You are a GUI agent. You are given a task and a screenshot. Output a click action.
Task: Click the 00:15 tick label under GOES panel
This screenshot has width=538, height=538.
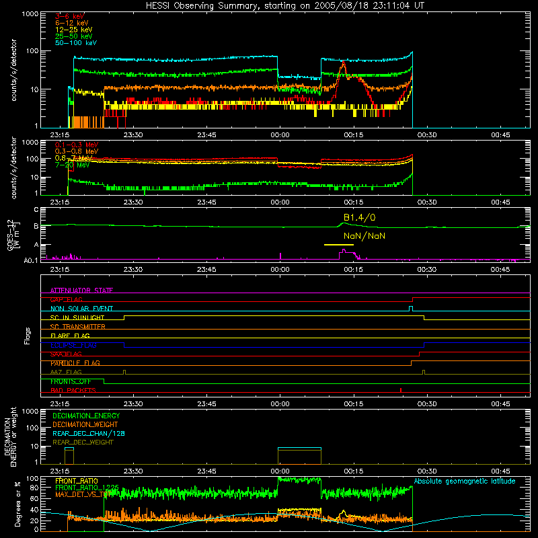[x=354, y=270]
